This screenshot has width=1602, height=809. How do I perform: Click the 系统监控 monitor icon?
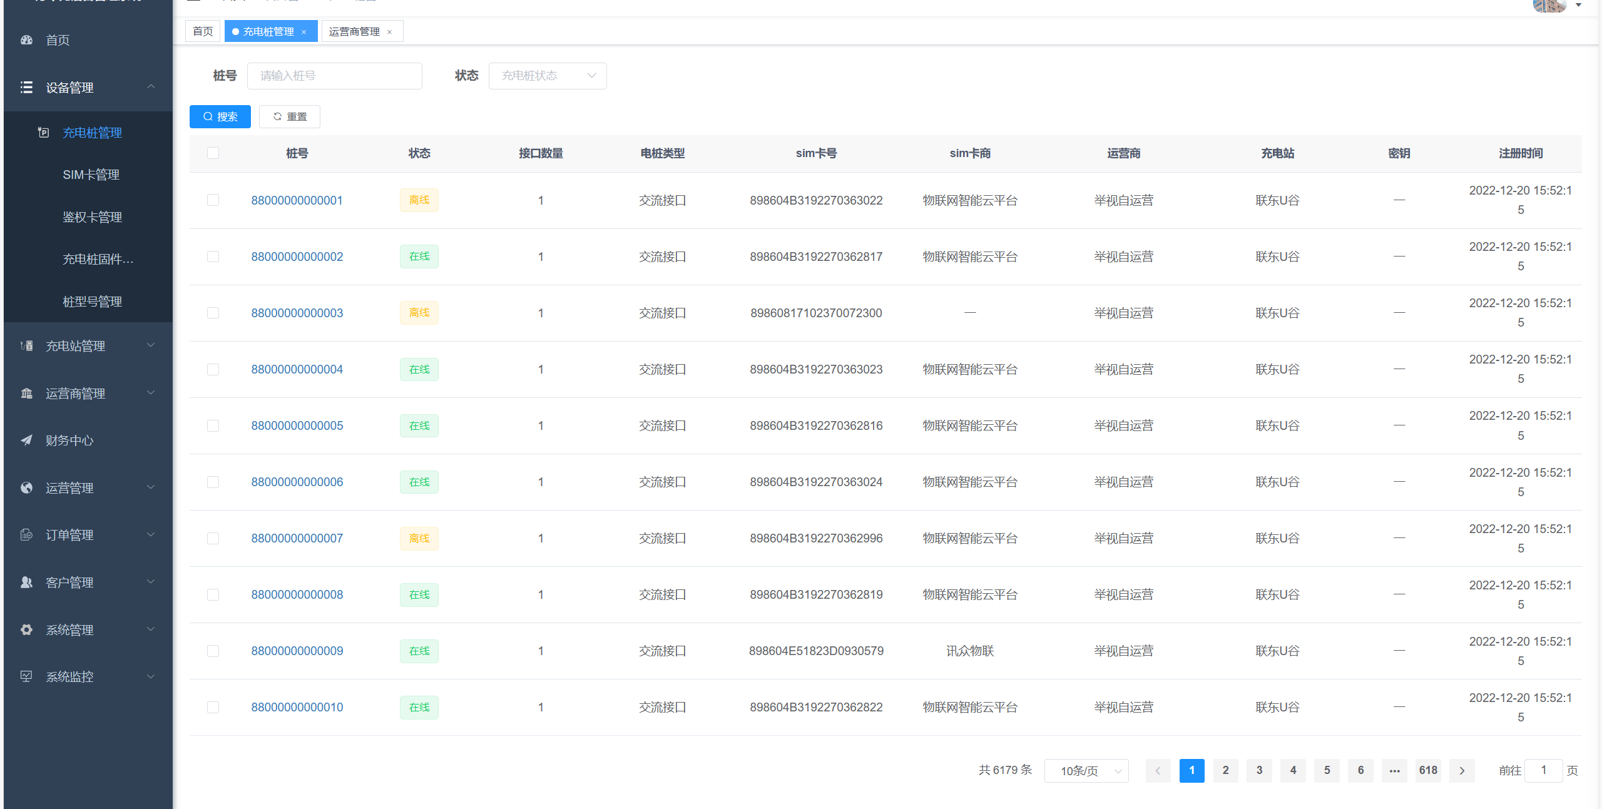click(x=26, y=677)
